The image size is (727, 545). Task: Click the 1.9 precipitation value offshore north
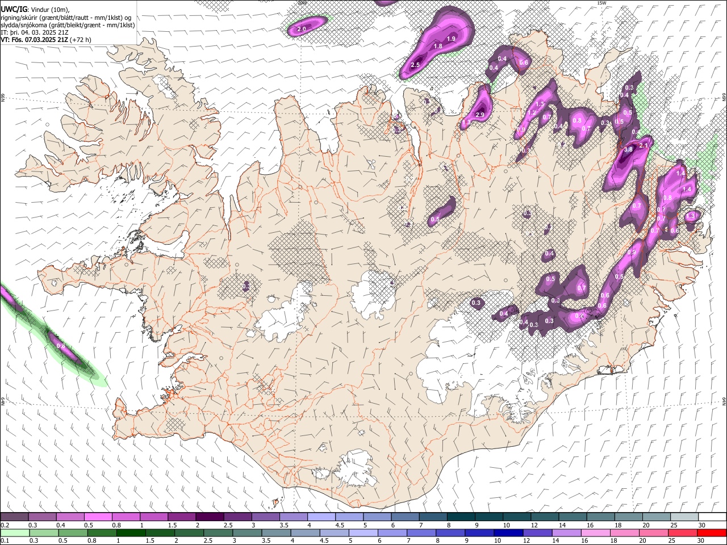[452, 39]
